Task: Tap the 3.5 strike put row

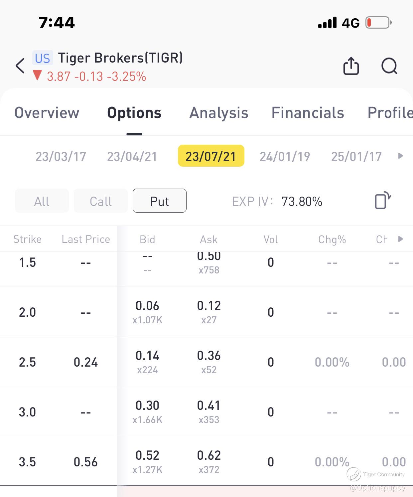Action: tap(27, 462)
